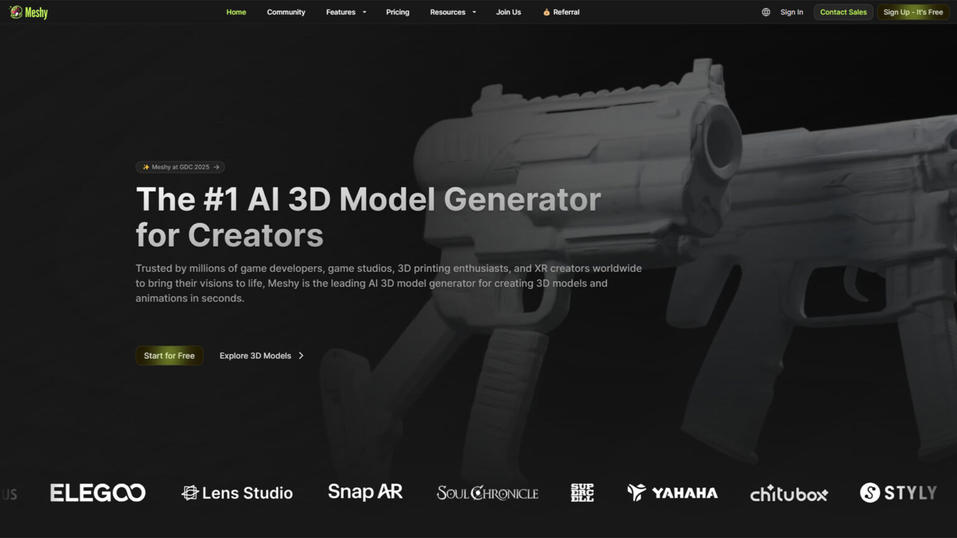The image size is (957, 538).
Task: Click the STYLY logo
Action: click(x=898, y=493)
